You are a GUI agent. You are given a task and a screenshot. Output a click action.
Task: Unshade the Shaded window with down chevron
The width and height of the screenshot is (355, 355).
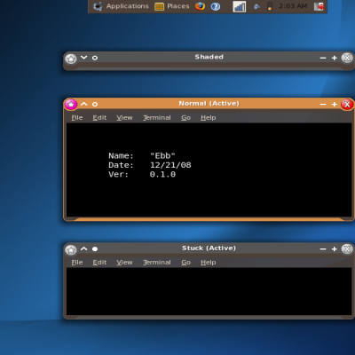(x=84, y=57)
